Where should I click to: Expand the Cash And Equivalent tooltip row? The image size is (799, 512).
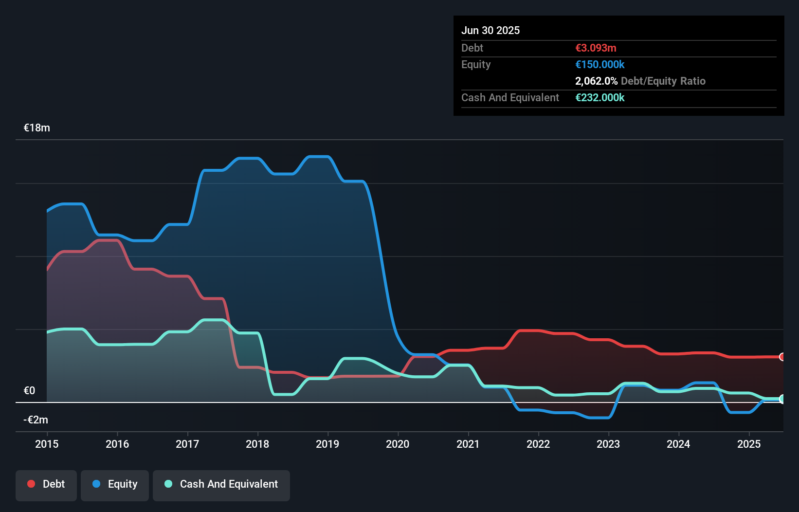[509, 97]
